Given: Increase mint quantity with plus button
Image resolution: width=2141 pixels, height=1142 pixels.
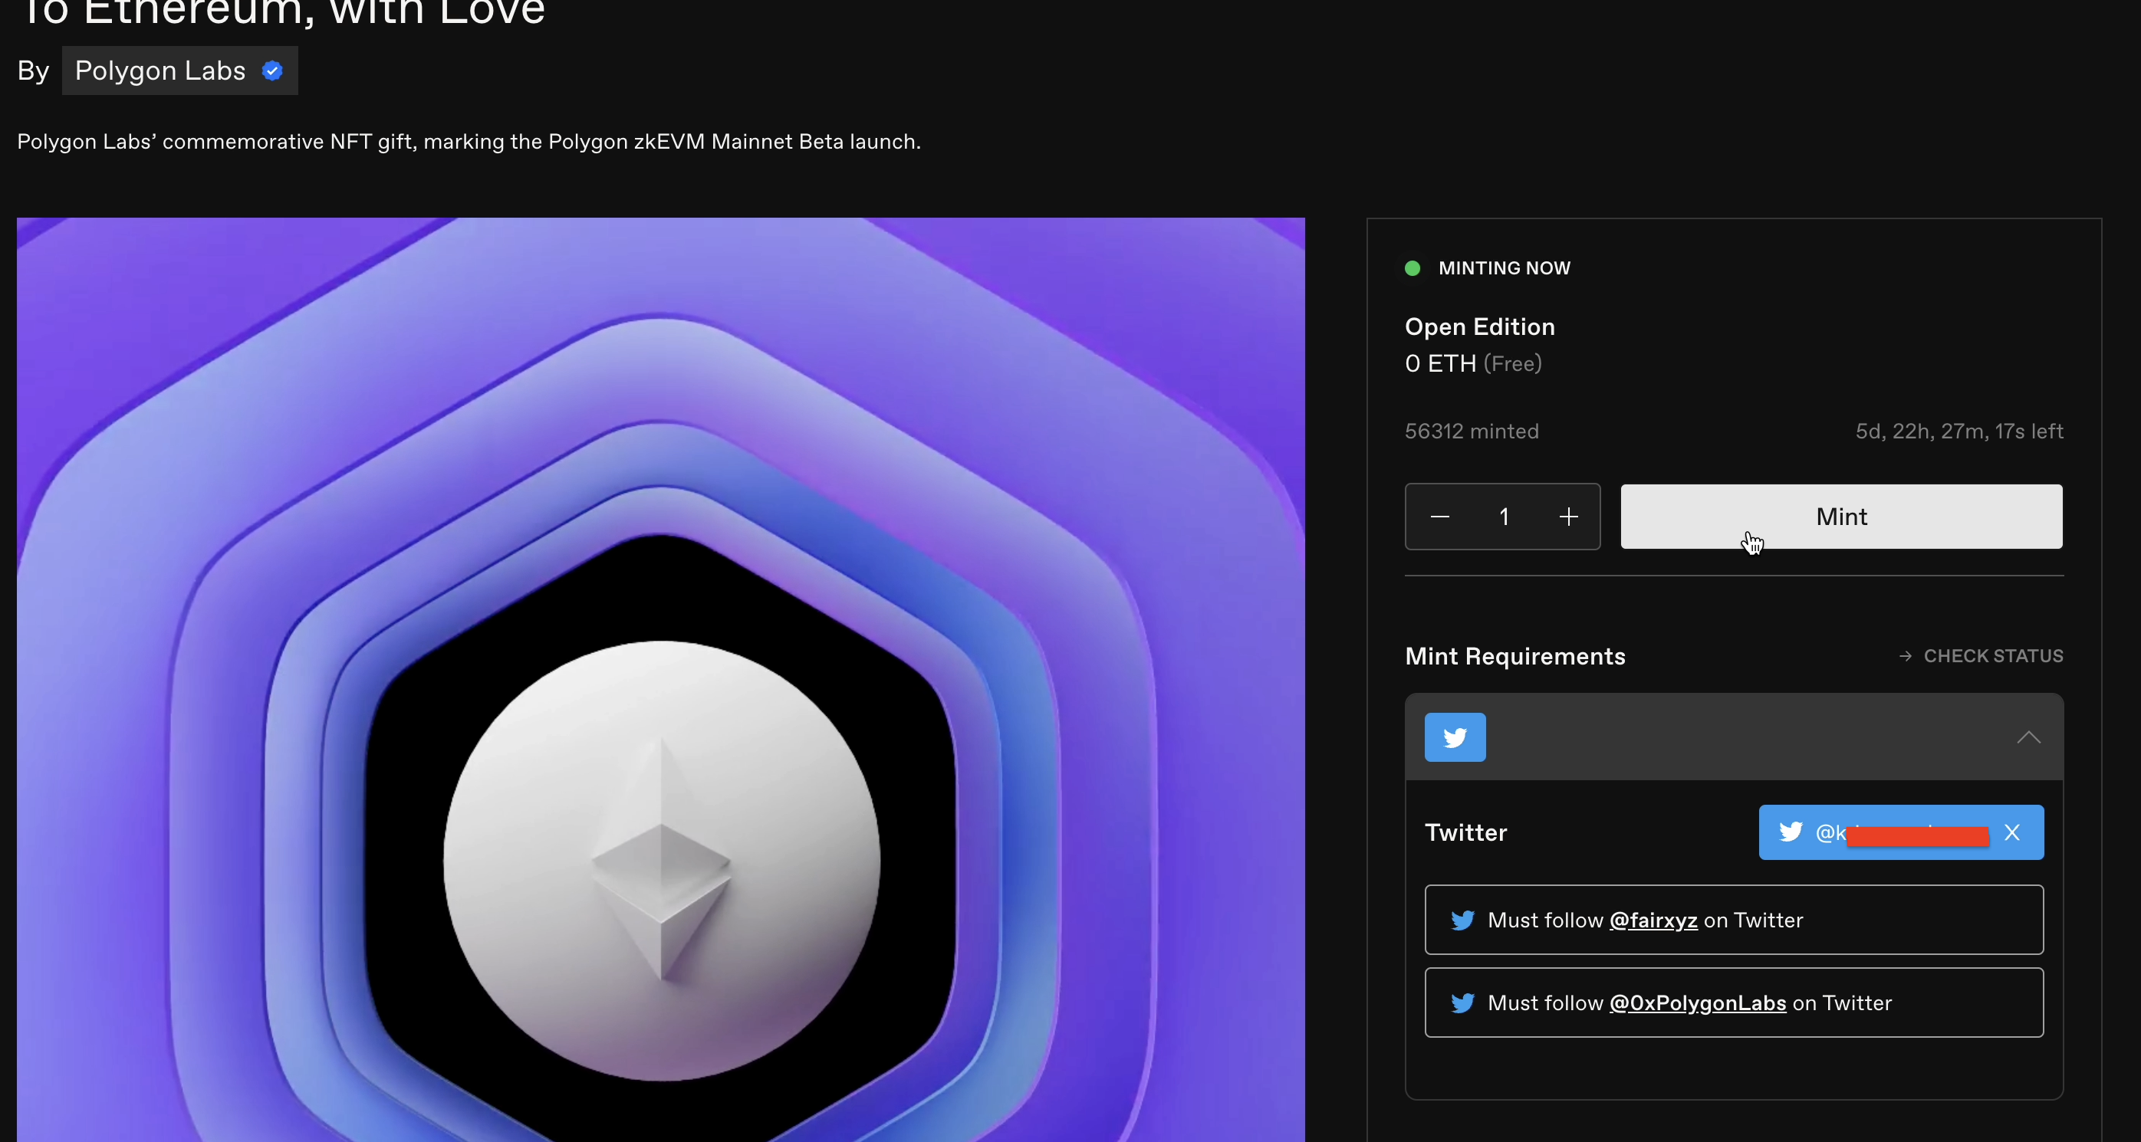Looking at the screenshot, I should pos(1568,517).
